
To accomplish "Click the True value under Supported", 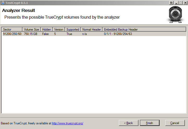I will (69, 34).
